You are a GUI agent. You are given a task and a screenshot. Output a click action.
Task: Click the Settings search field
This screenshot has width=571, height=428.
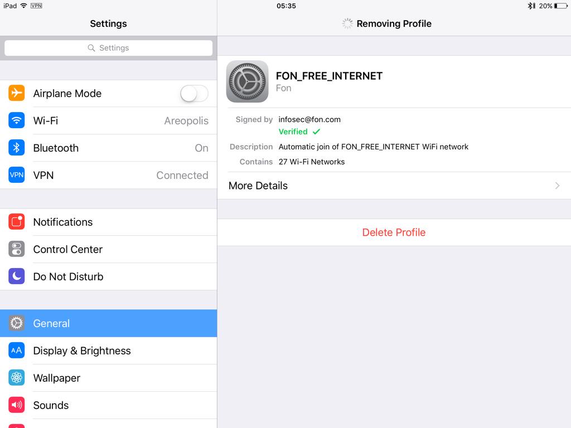click(x=109, y=48)
